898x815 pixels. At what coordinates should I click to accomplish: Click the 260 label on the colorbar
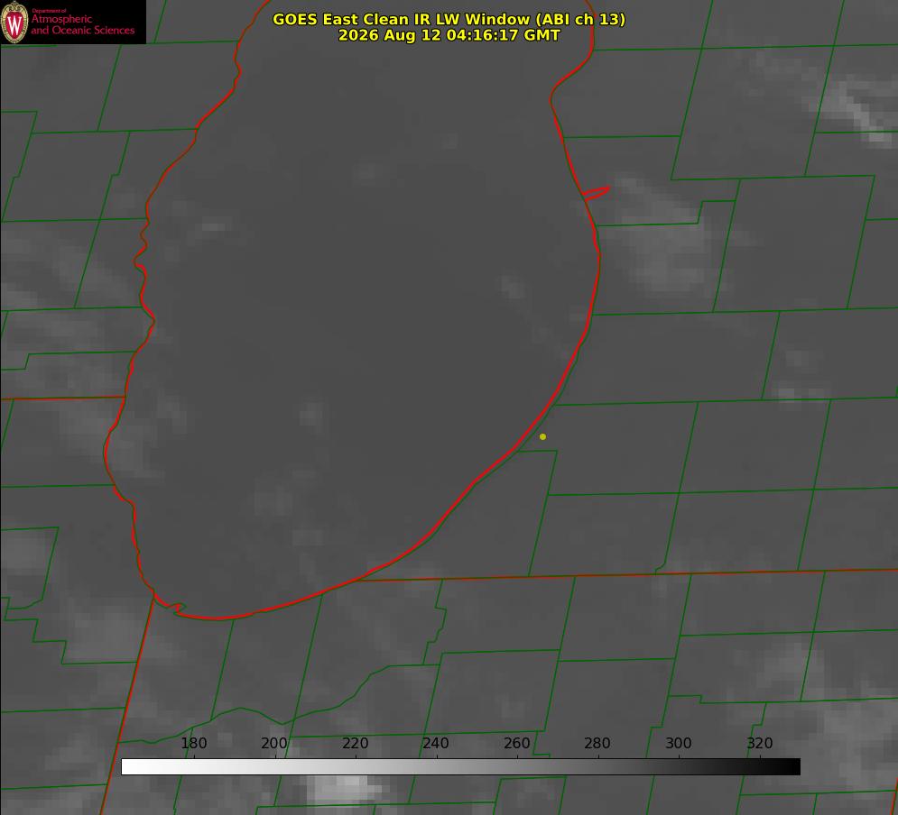click(x=516, y=743)
